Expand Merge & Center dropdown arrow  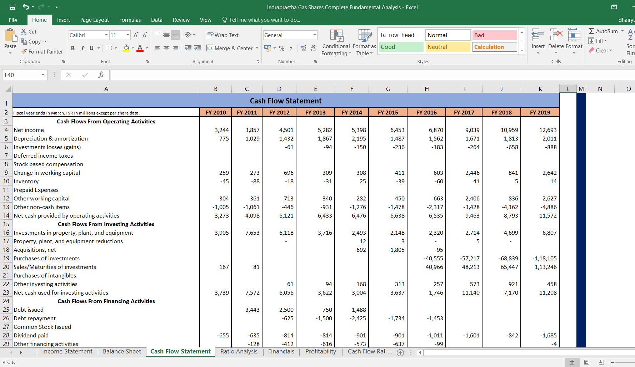tap(257, 48)
